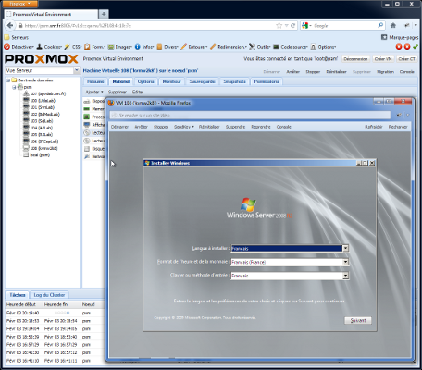Click Migration in the VM toolbar
The image size is (422, 370).
pos(385,72)
